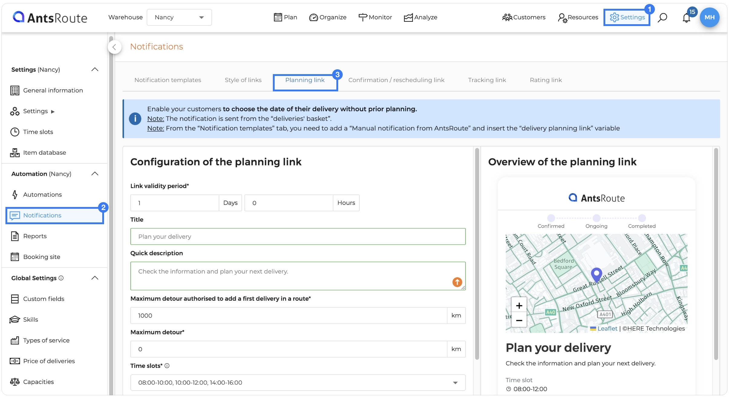Open Reports page
Image resolution: width=729 pixels, height=397 pixels.
coord(28,236)
